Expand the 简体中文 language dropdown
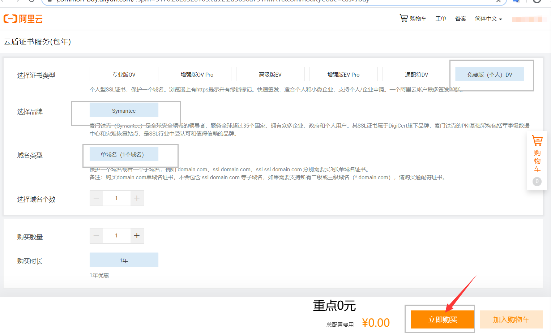 (x=488, y=19)
